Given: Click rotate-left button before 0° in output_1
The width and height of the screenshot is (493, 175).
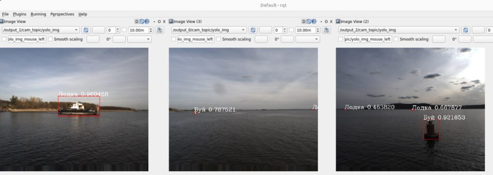Looking at the screenshot, I should (x=93, y=39).
